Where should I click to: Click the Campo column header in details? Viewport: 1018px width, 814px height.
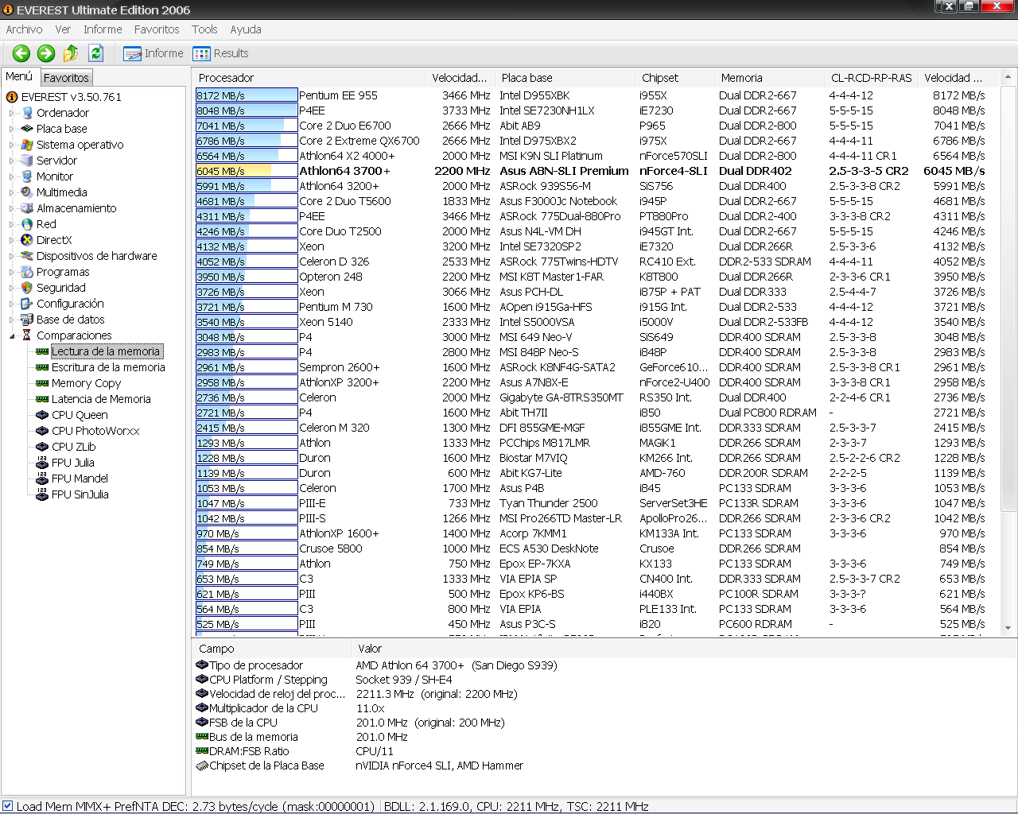[272, 649]
